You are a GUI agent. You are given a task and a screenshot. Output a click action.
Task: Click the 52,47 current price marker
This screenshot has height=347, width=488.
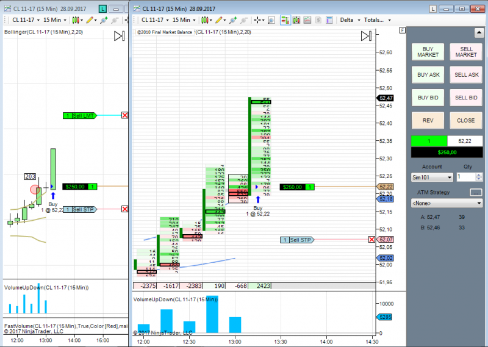[386, 98]
